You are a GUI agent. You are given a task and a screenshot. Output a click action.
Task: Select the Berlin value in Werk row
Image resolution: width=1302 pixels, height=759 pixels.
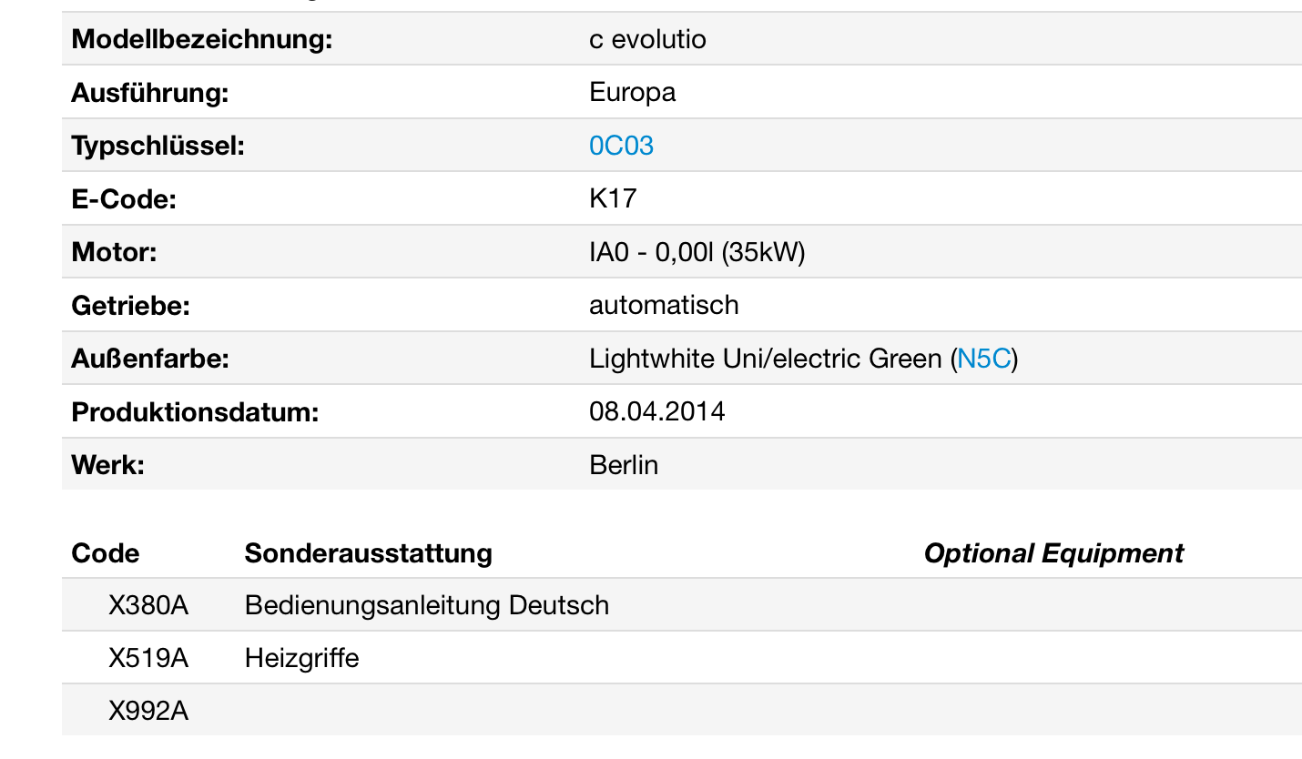(x=624, y=465)
